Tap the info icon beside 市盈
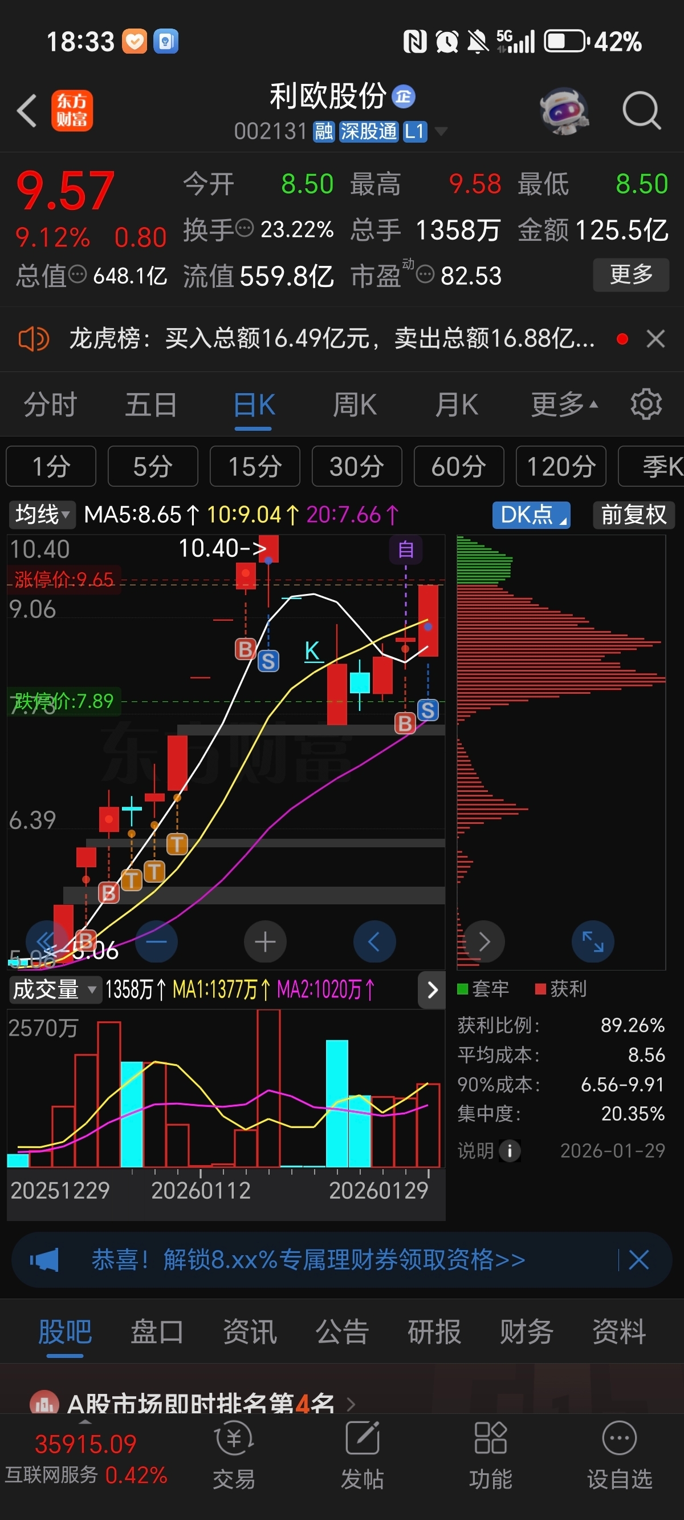The height and width of the screenshot is (1520, 684). click(x=425, y=274)
